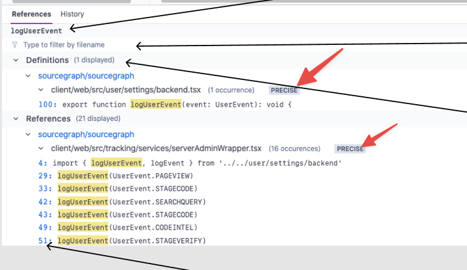Click the '(1 occurrence)' count label
This screenshot has height=270, width=467.
click(231, 90)
